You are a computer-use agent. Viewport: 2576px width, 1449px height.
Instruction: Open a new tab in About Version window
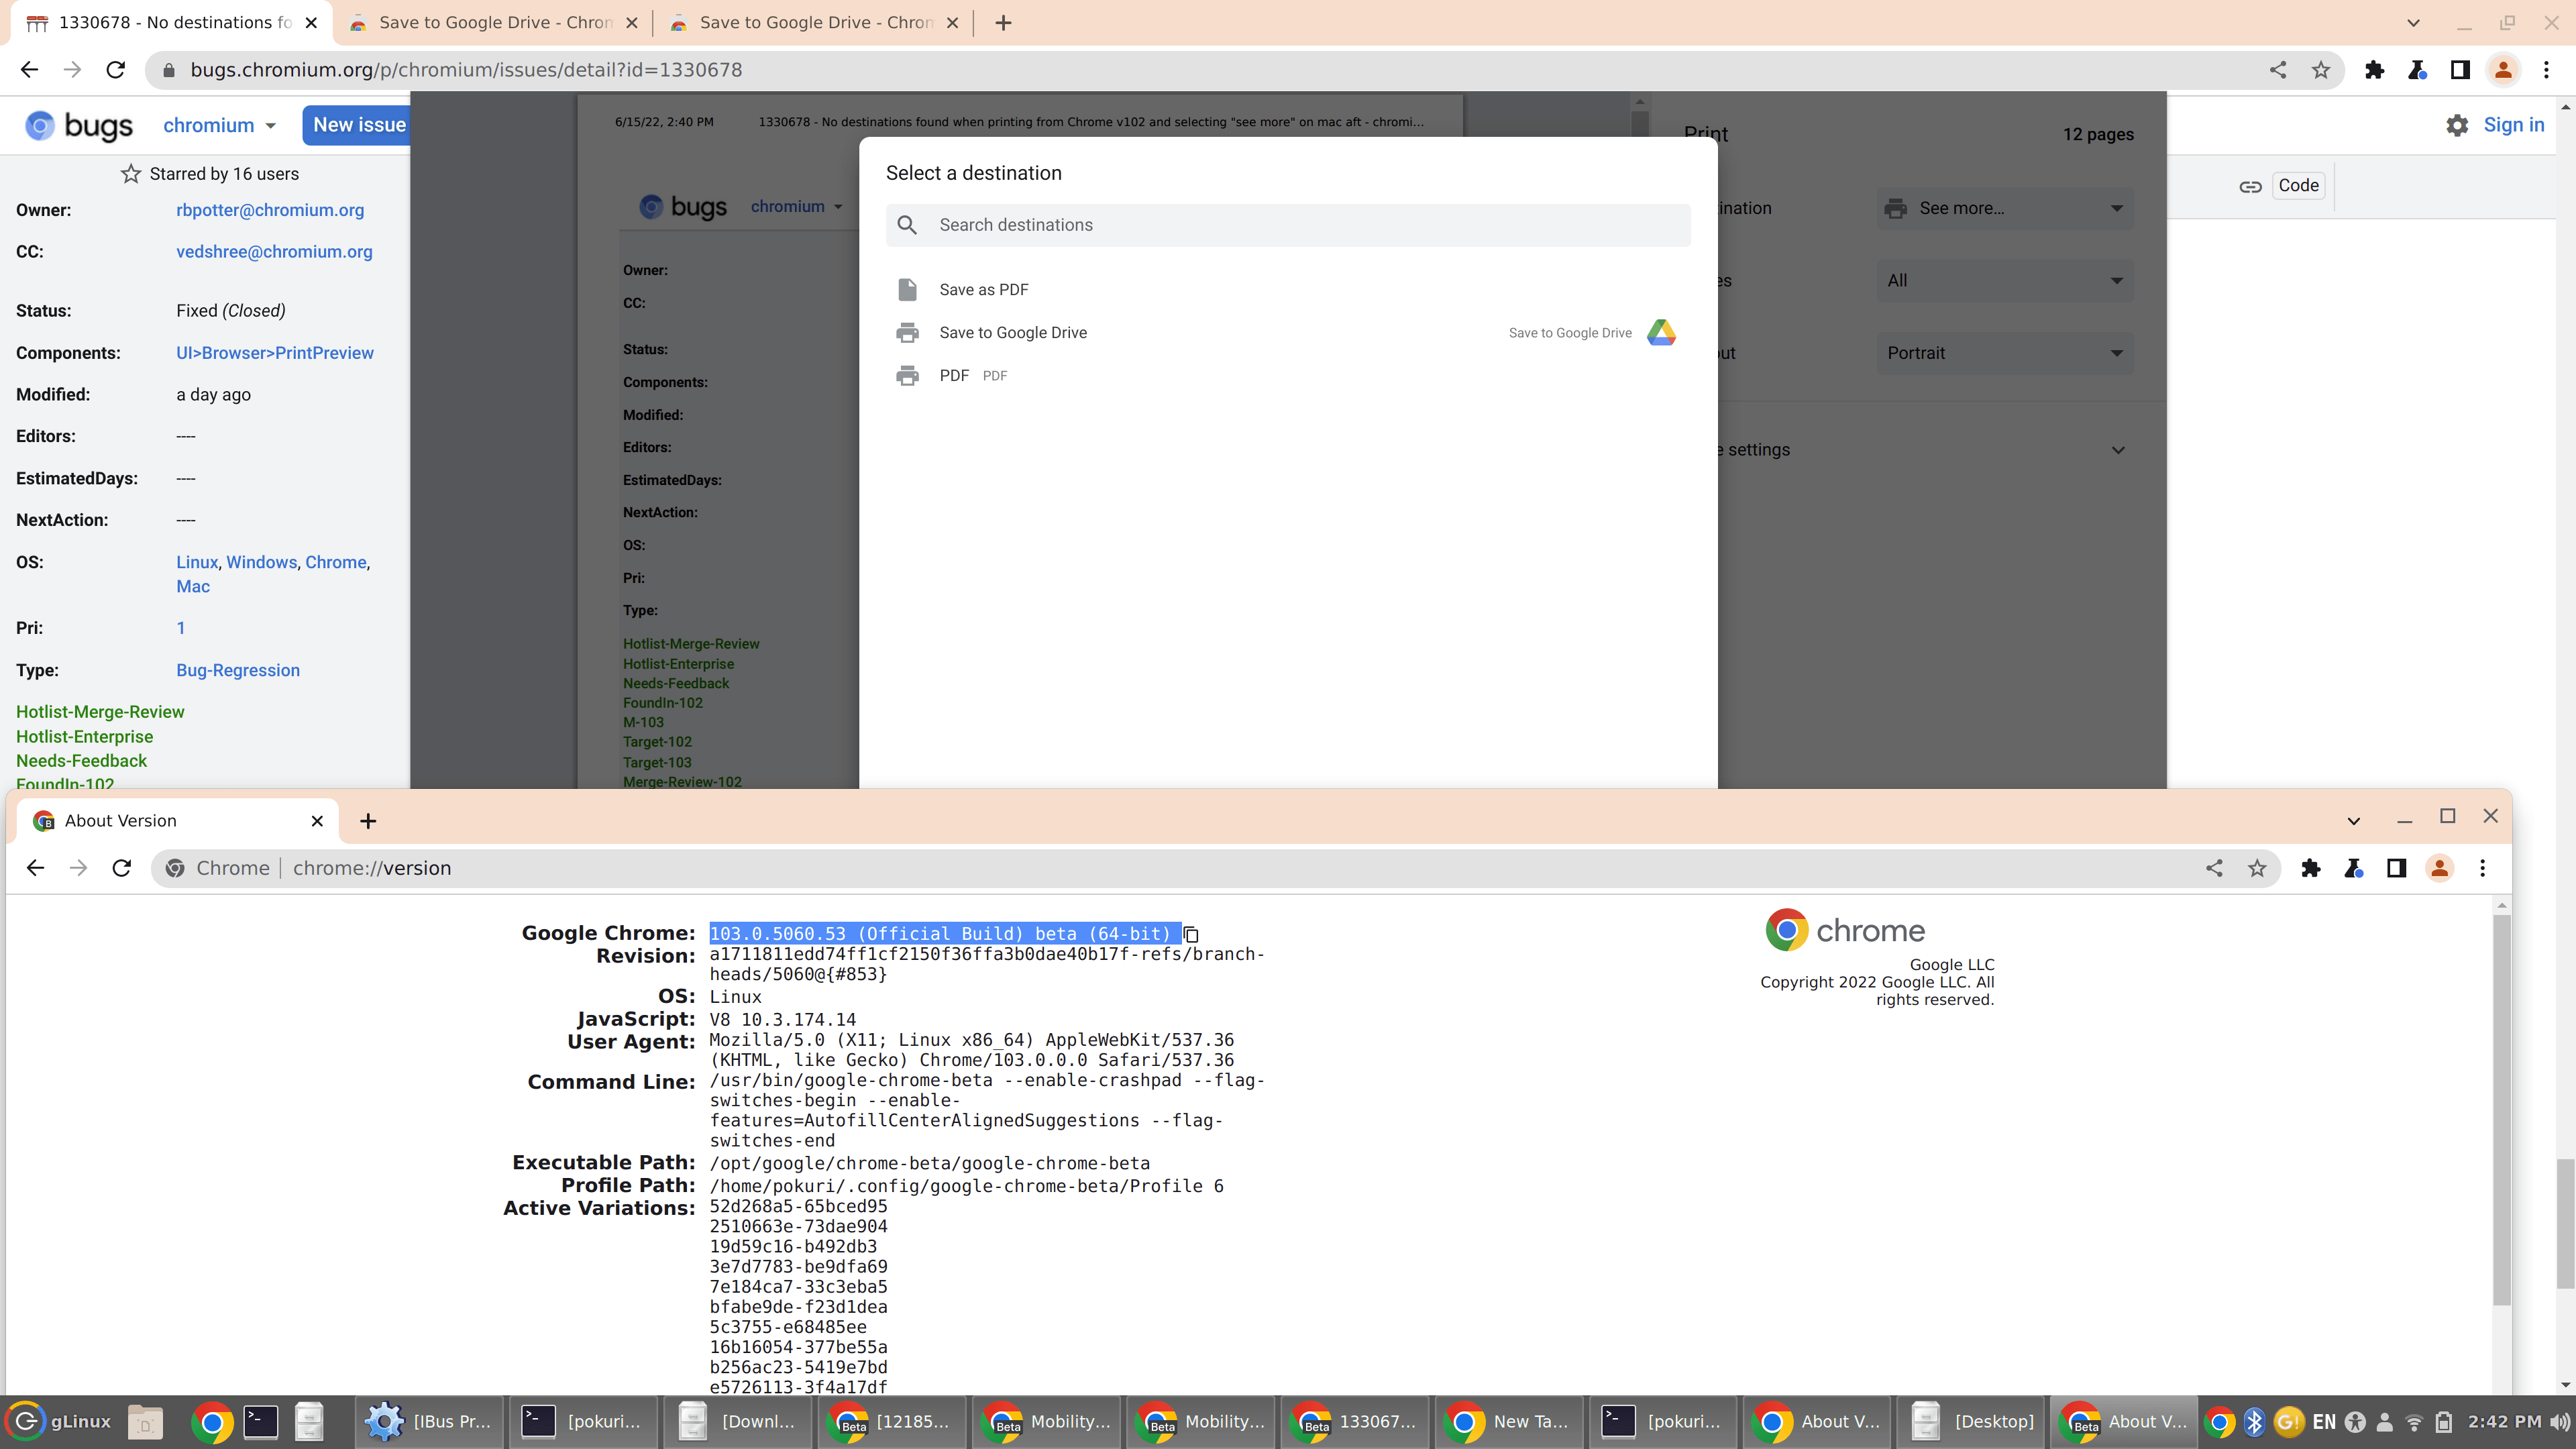[368, 821]
